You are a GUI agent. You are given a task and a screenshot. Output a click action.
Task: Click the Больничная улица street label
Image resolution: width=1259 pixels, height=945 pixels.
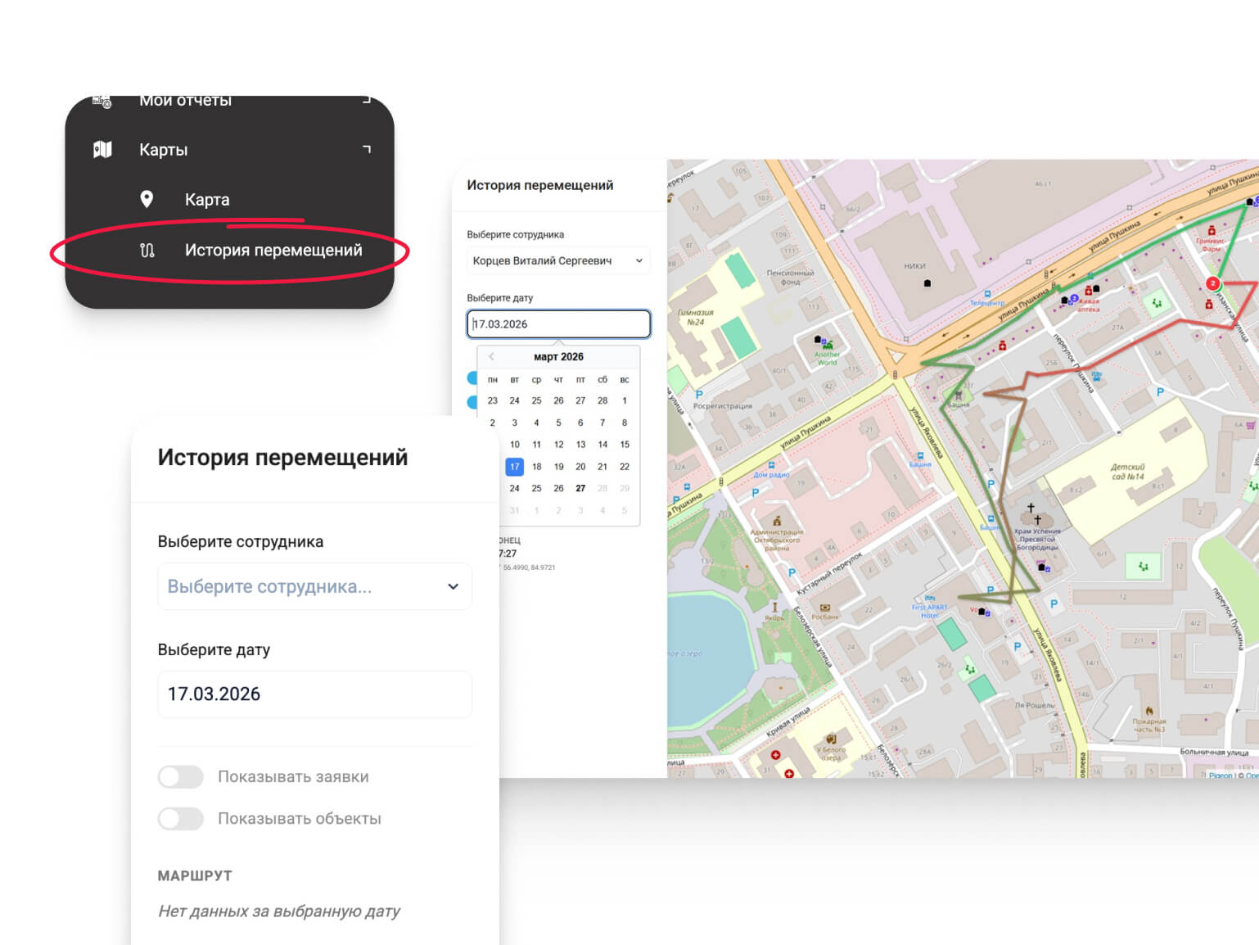pyautogui.click(x=1214, y=752)
